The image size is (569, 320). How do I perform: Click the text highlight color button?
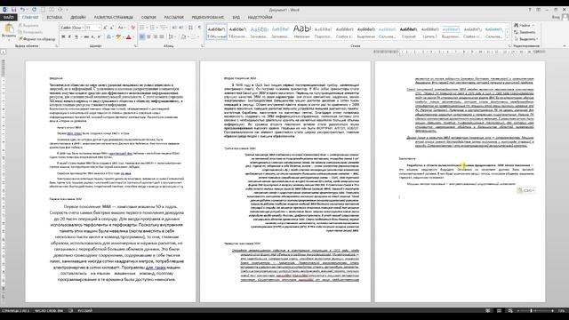tap(118, 37)
